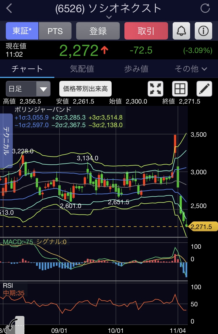Refresh the stock quote data
The height and width of the screenshot is (334, 218).
point(205,8)
